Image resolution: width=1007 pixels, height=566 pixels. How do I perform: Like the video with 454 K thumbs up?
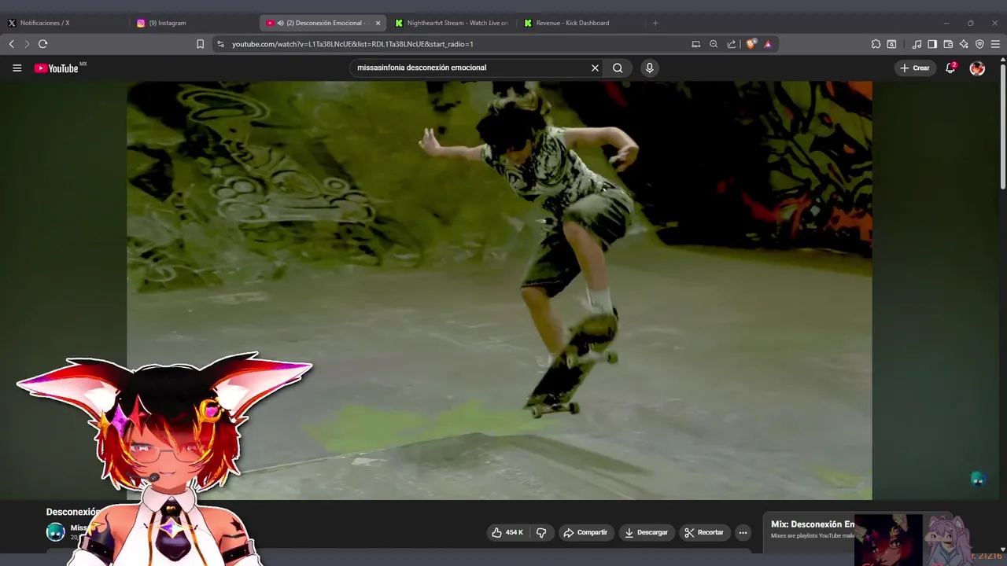507,532
